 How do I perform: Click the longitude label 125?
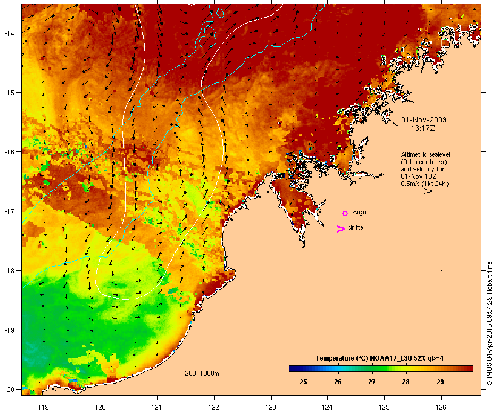(384, 407)
